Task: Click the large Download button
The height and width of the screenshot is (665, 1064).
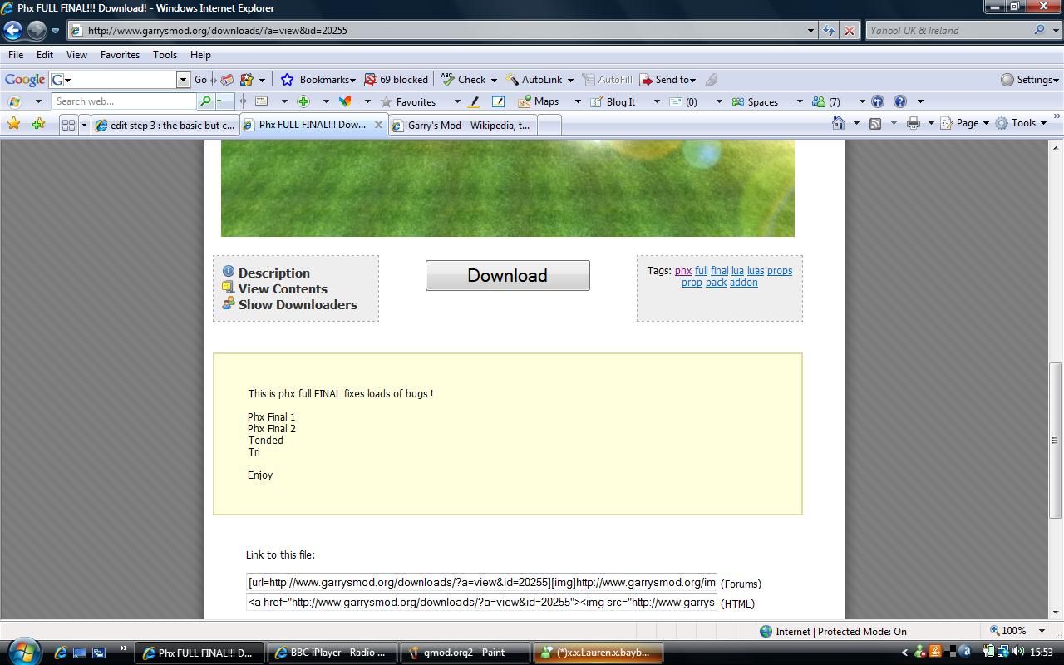Action: pyautogui.click(x=507, y=275)
